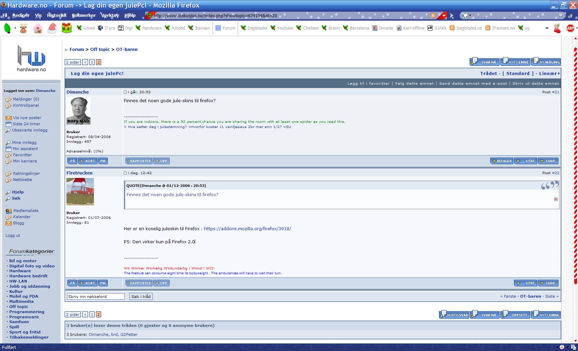This screenshot has width=578, height=351.
Task: Click NY MÅLING poll button
Action: pyautogui.click(x=546, y=62)
